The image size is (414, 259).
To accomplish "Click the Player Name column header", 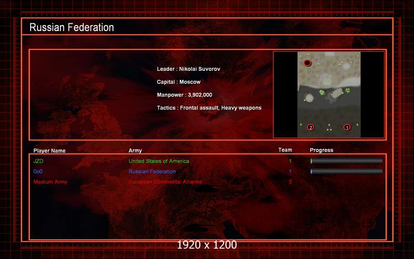I will click(x=49, y=151).
